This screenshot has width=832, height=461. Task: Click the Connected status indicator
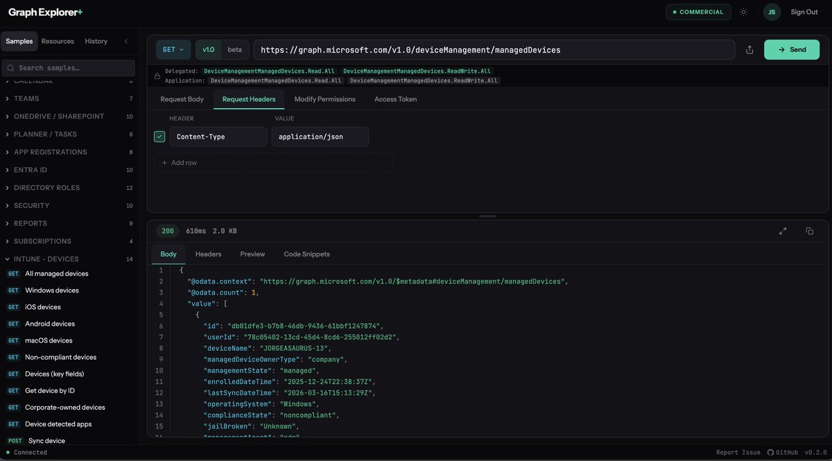tap(26, 452)
